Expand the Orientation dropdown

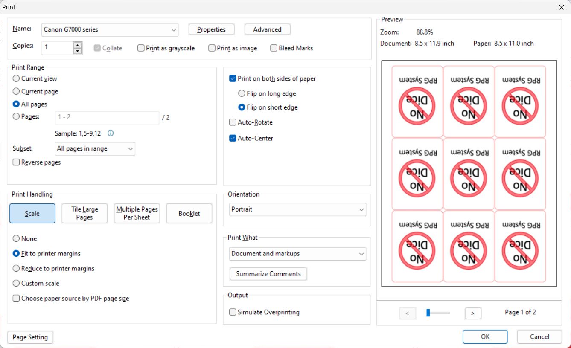(x=297, y=209)
